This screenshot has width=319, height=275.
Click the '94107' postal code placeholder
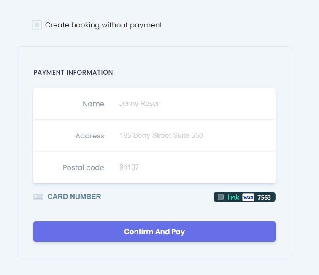pyautogui.click(x=129, y=167)
